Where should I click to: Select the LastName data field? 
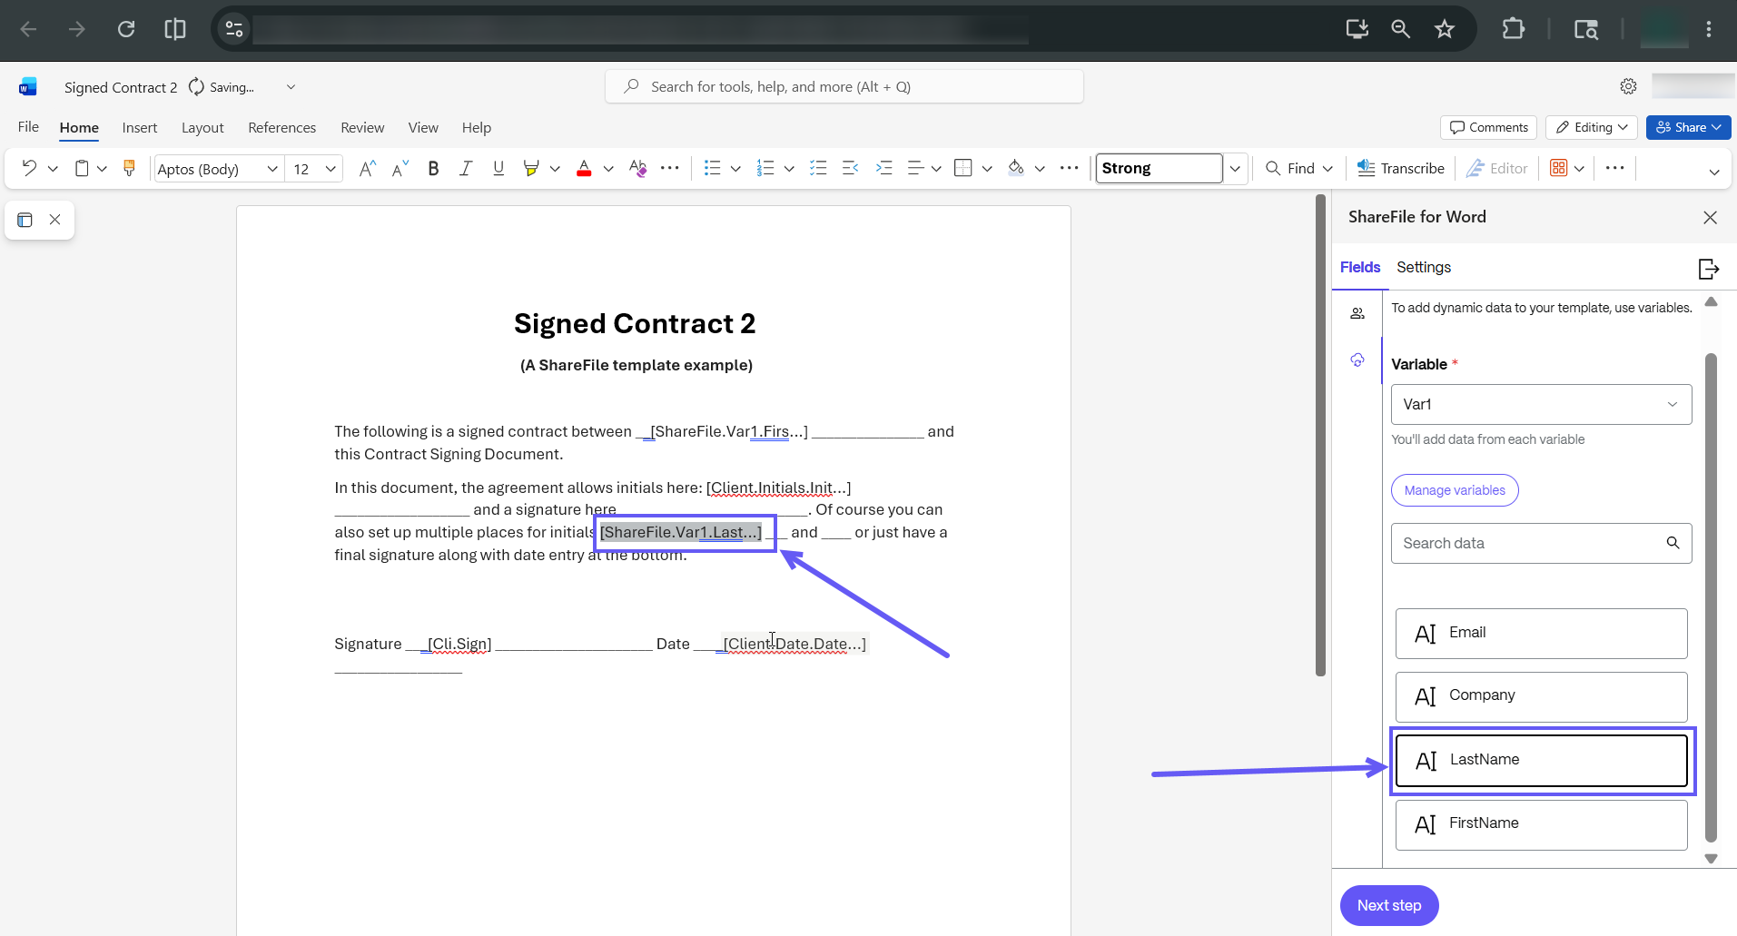[x=1542, y=761]
